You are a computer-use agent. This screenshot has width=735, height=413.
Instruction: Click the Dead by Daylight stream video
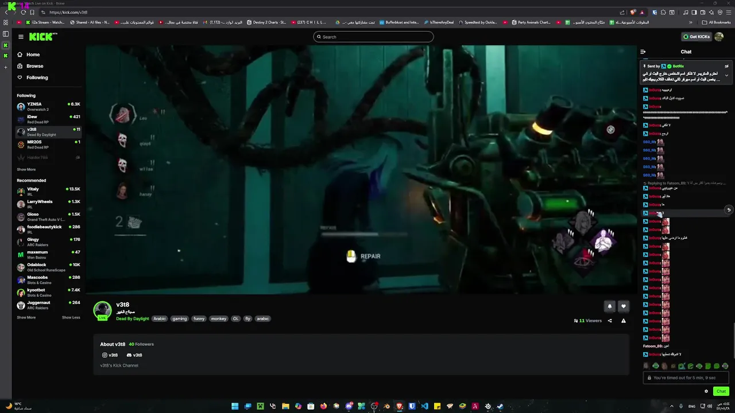pyautogui.click(x=362, y=170)
